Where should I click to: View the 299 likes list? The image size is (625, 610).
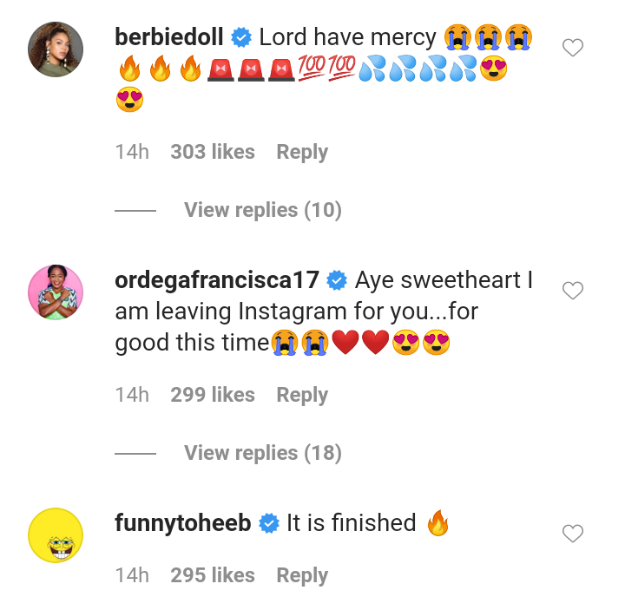pyautogui.click(x=213, y=395)
